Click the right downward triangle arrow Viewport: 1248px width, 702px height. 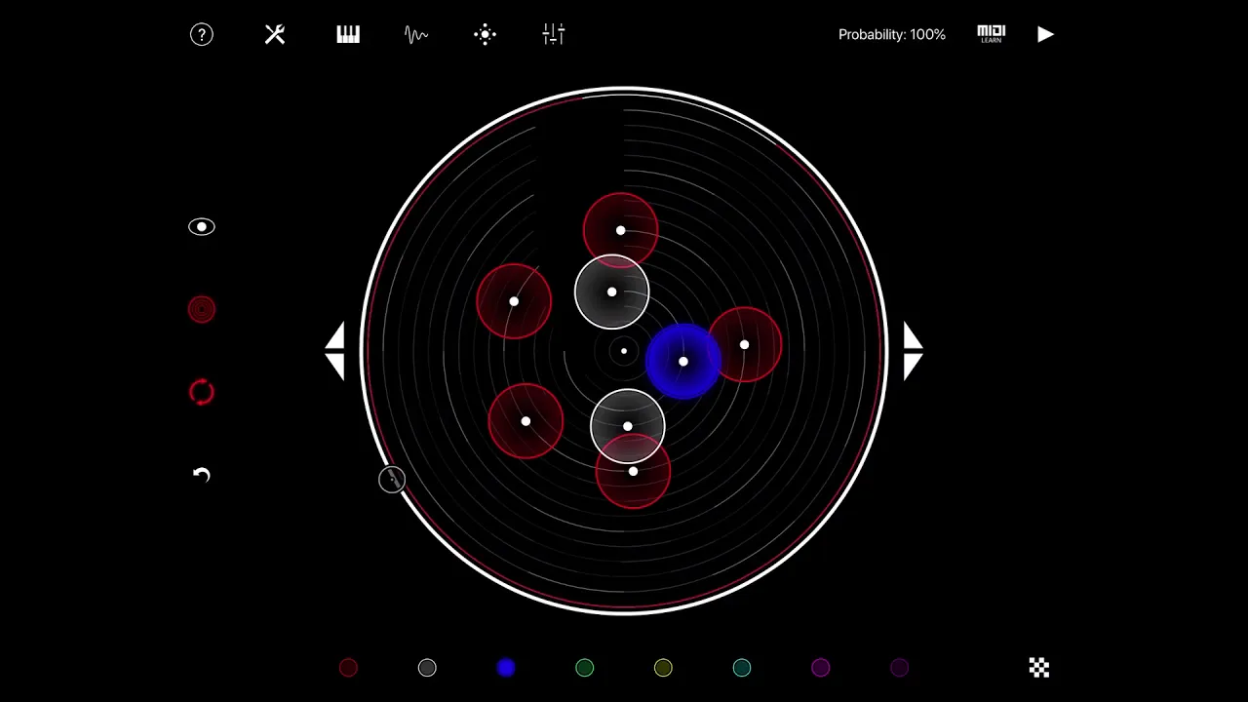(x=913, y=367)
